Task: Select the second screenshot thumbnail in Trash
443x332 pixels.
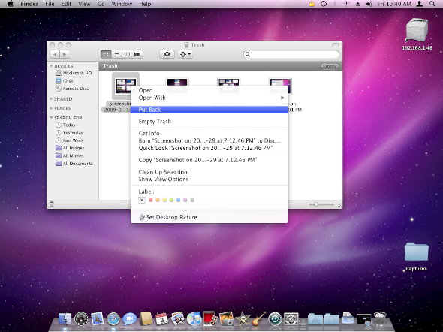Action: tap(177, 86)
